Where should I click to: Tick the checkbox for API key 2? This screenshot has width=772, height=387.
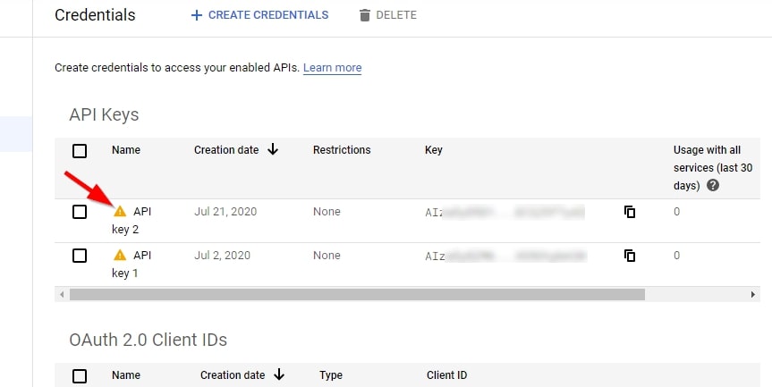click(80, 212)
